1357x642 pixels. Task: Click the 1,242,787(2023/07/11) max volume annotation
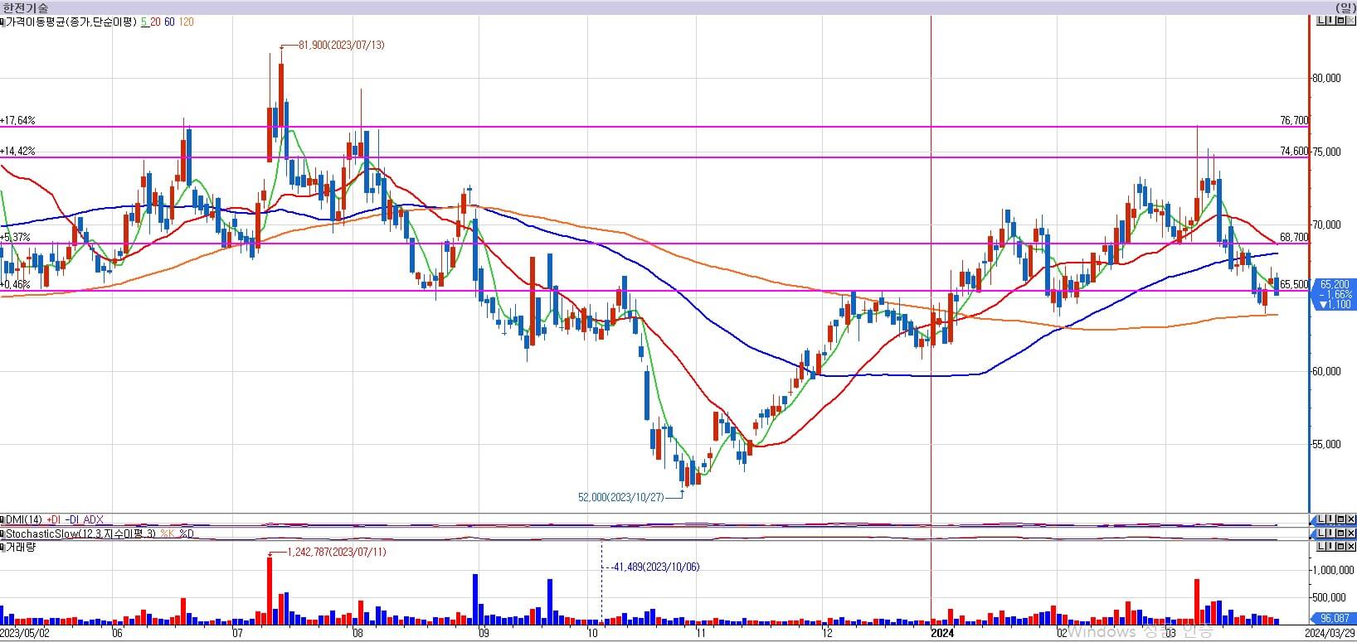336,552
